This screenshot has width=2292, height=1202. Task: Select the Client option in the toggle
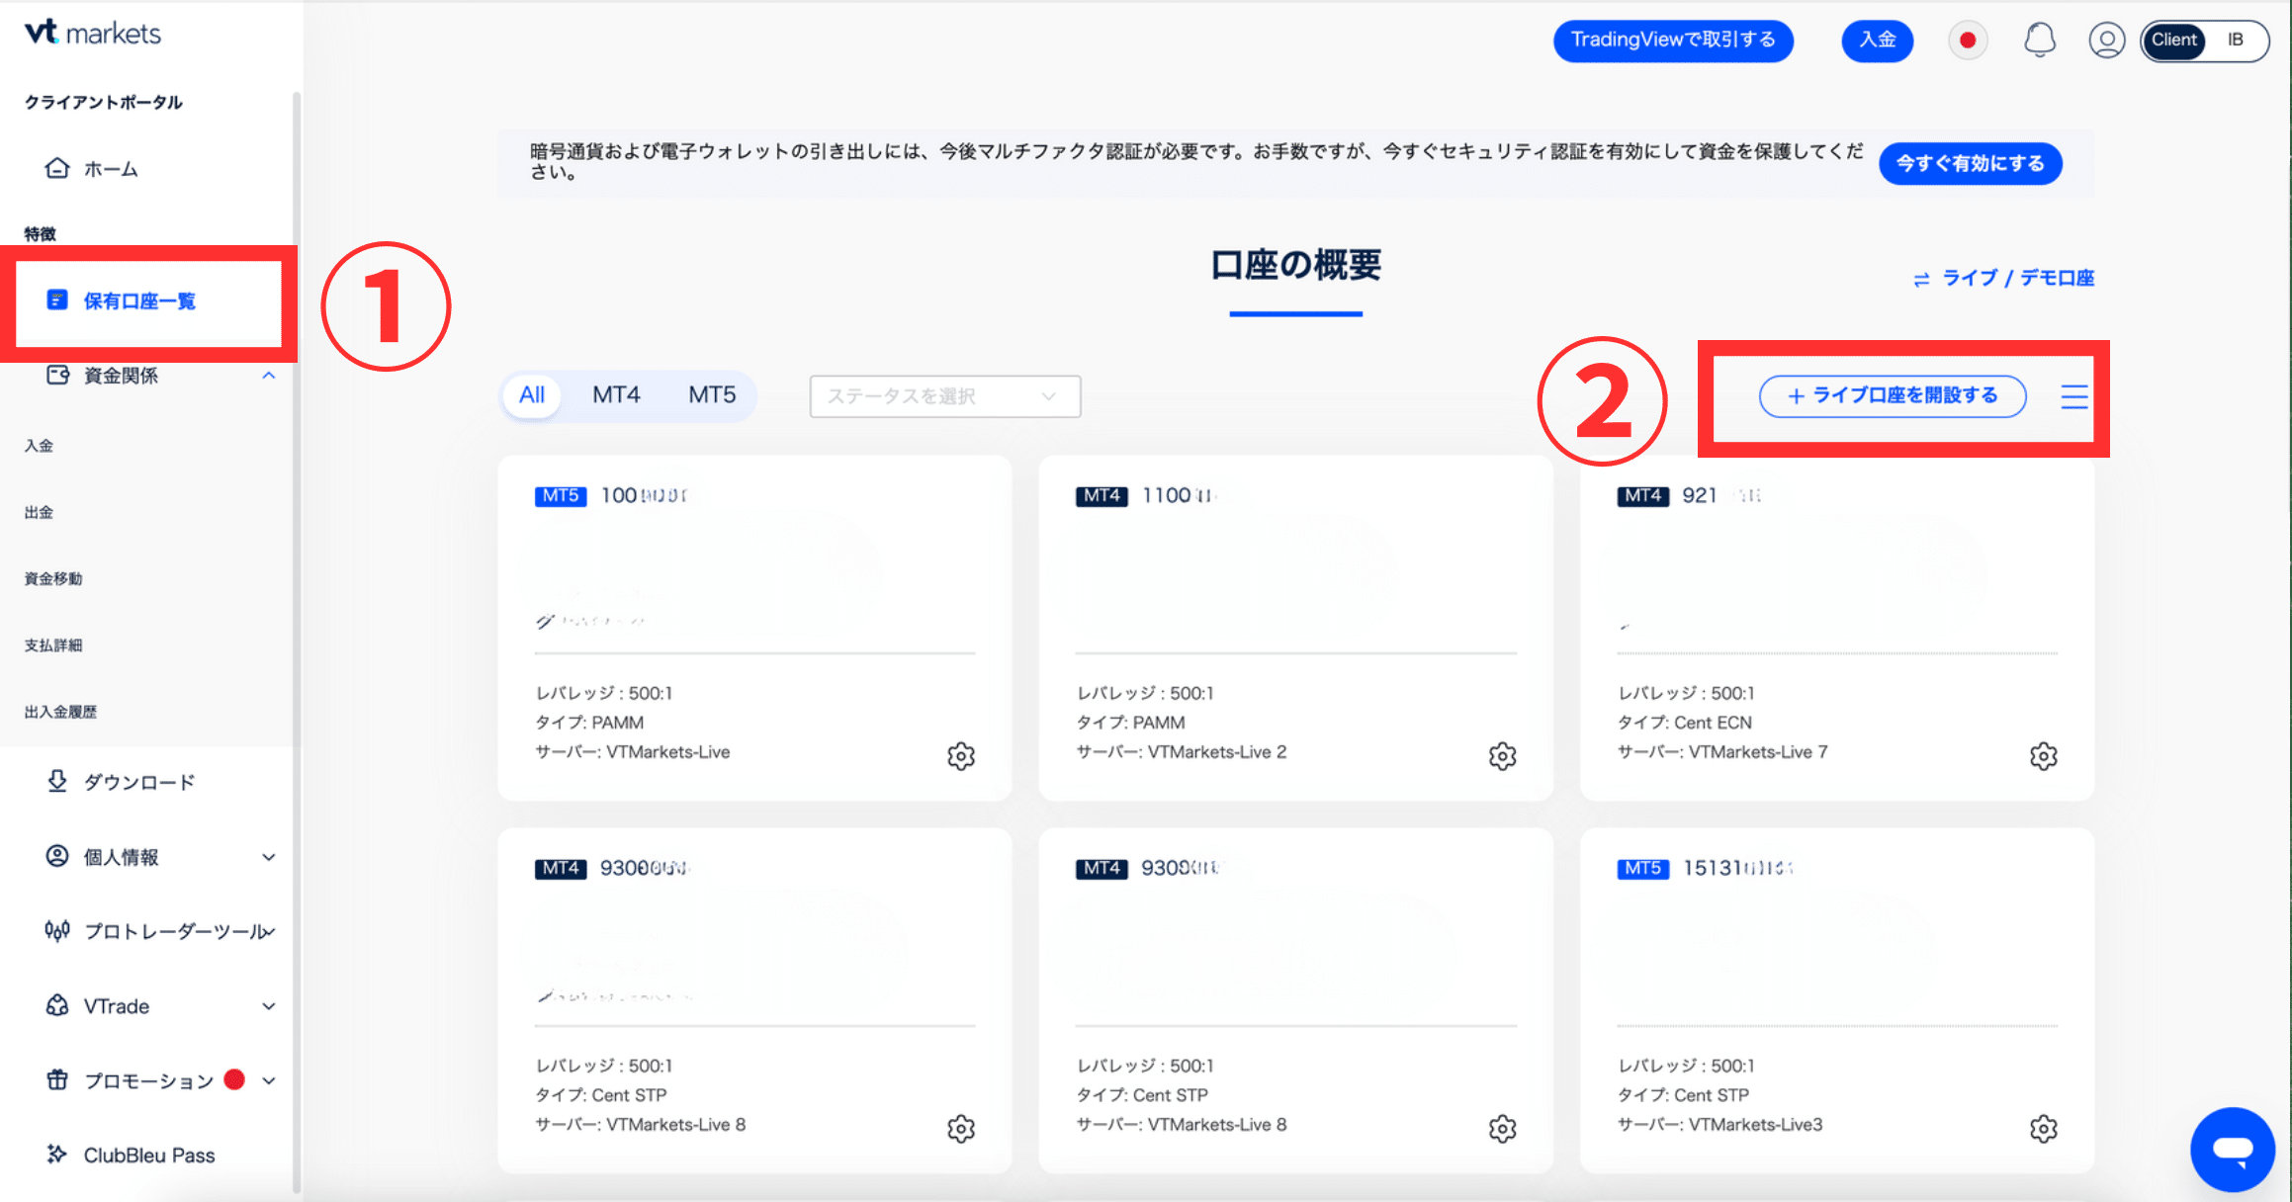(x=2173, y=41)
